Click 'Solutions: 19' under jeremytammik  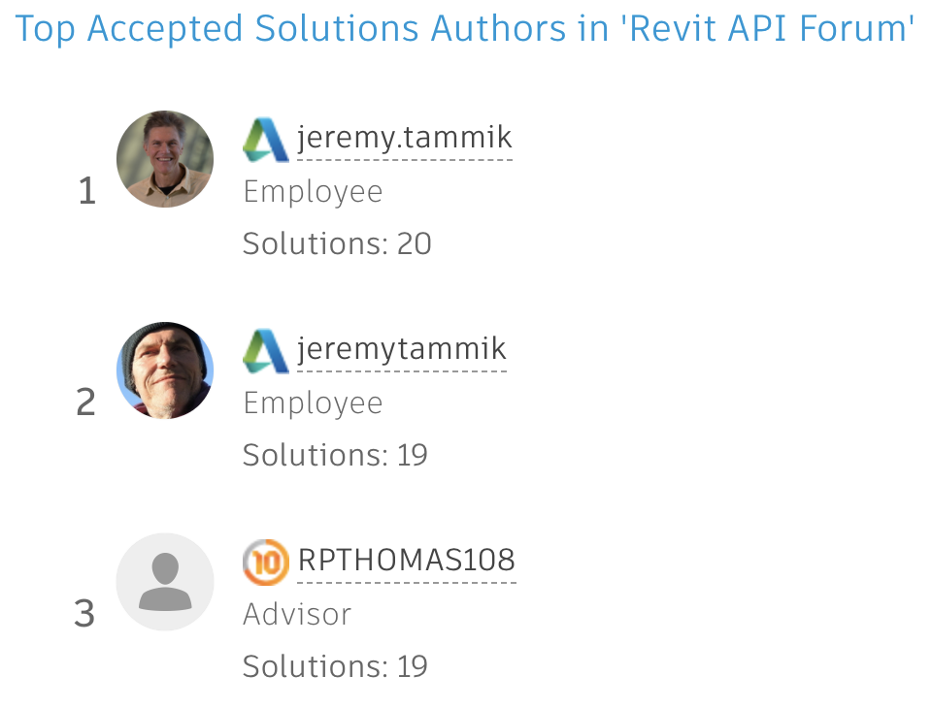point(335,455)
